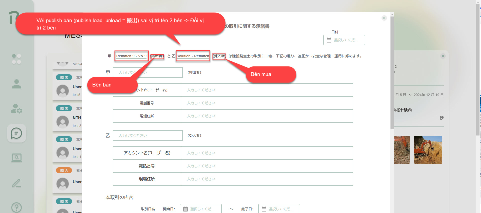Open the dashboard grid icon in sidebar

(x=16, y=59)
